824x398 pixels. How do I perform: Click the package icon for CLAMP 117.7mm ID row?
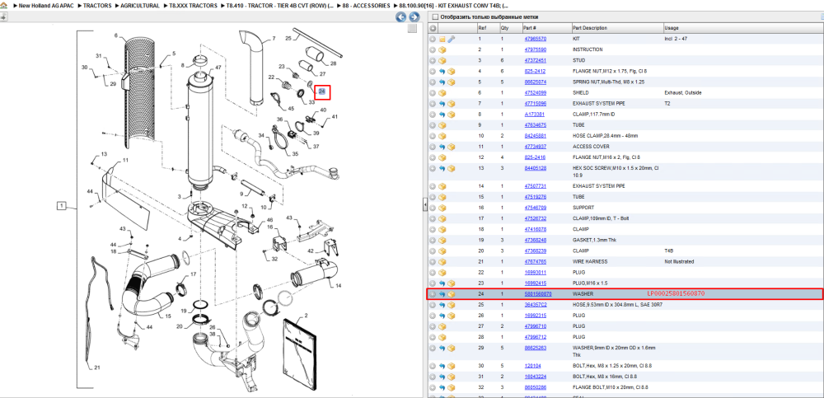point(451,114)
